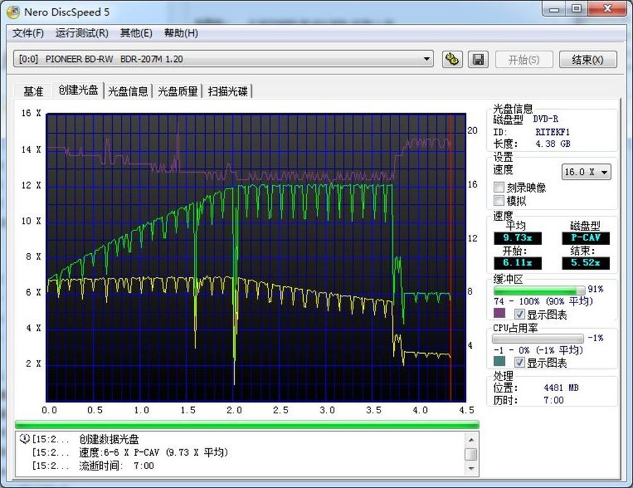Click the RITEKF1 disc ID value
Image resolution: width=633 pixels, height=488 pixels.
(552, 132)
